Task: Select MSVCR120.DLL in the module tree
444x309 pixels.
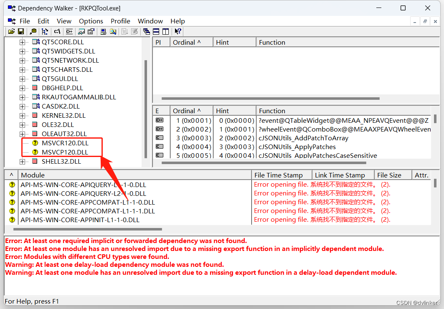Action: coord(65,143)
